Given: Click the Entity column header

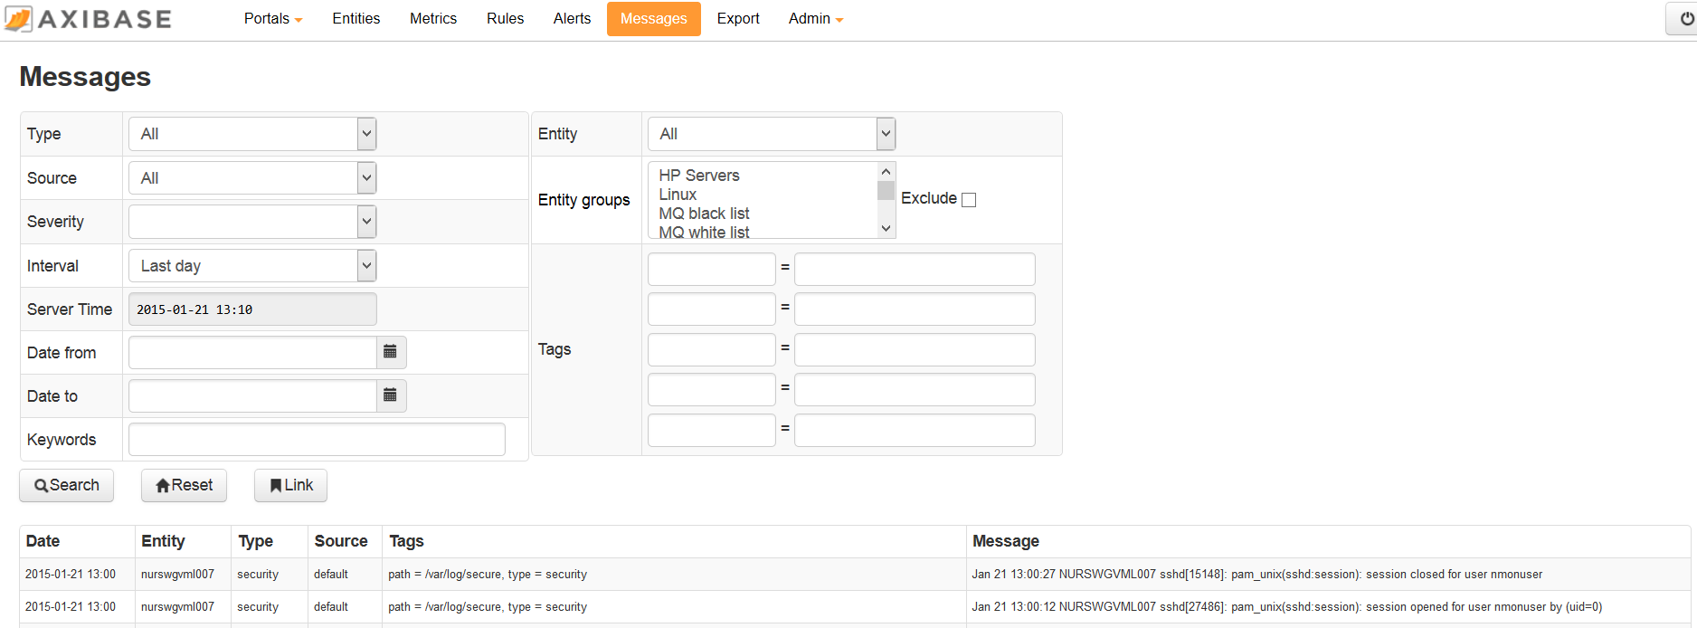Looking at the screenshot, I should [163, 541].
